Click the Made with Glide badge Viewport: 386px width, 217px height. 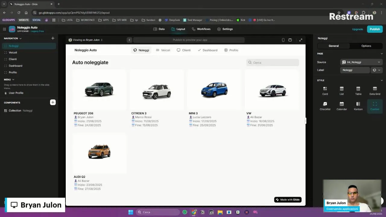coord(288,200)
